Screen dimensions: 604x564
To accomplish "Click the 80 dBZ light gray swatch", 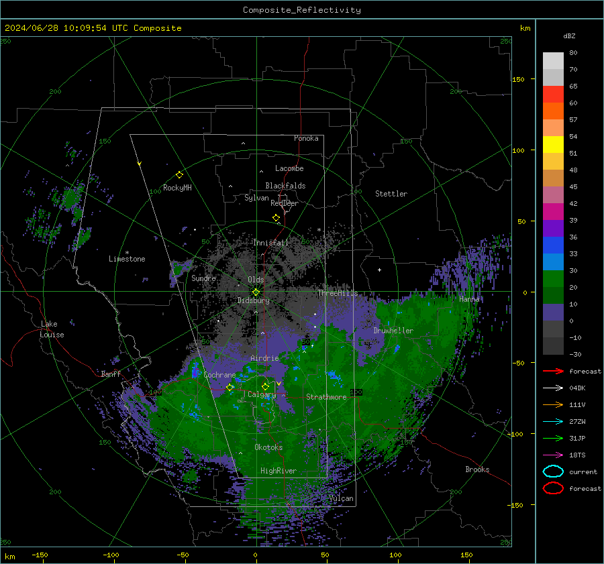I will click(x=553, y=60).
